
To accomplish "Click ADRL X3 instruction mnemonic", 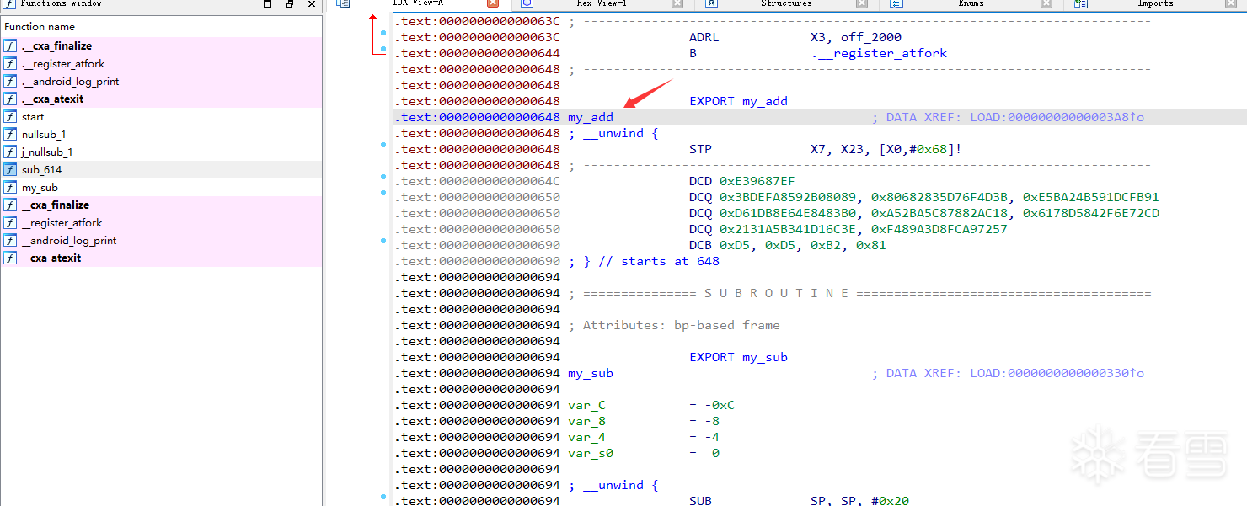I will pyautogui.click(x=704, y=37).
